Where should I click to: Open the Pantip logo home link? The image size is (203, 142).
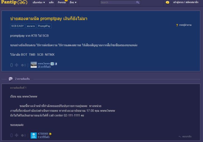tap(14, 2)
